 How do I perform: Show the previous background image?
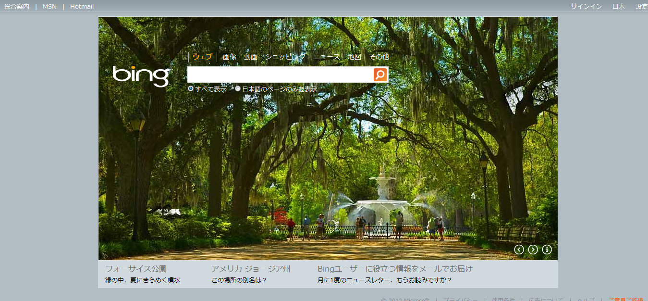[x=519, y=250]
